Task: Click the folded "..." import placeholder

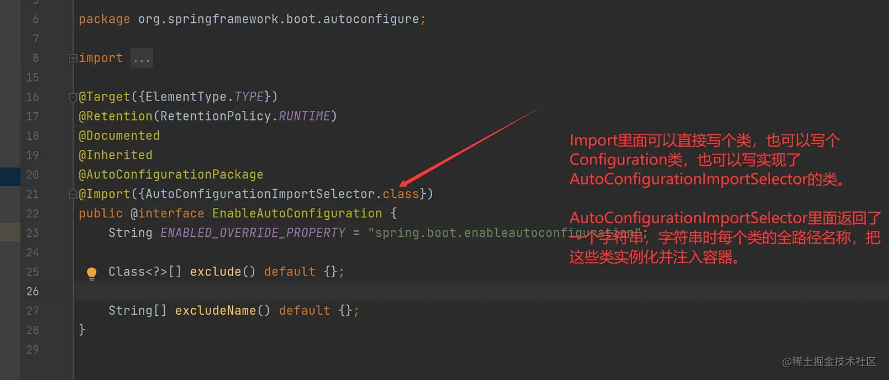Action: [x=141, y=58]
